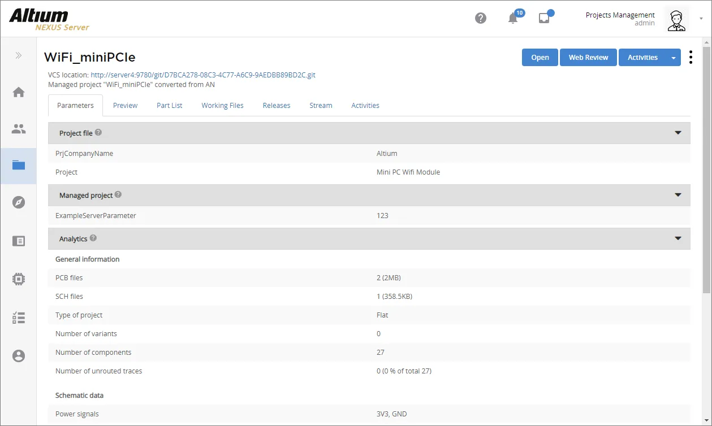Switch to the Part List tab
The height and width of the screenshot is (426, 712).
click(169, 106)
